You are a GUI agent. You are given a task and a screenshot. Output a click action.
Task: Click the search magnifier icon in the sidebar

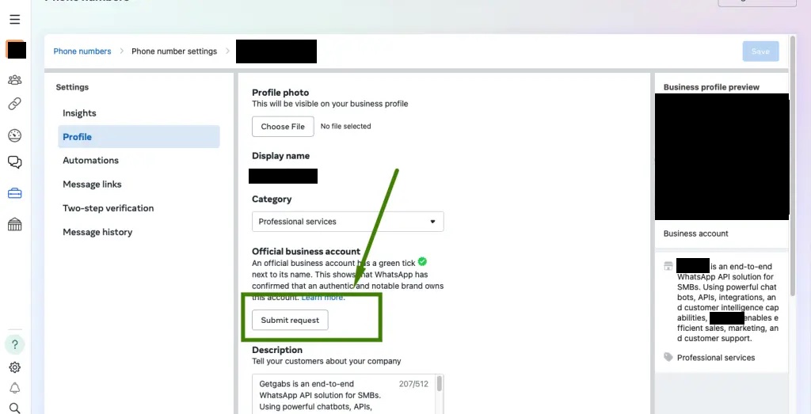pyautogui.click(x=15, y=408)
